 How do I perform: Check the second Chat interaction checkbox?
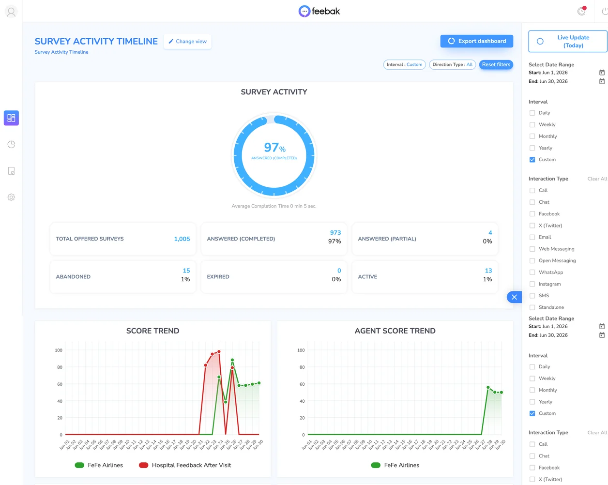[x=532, y=456]
